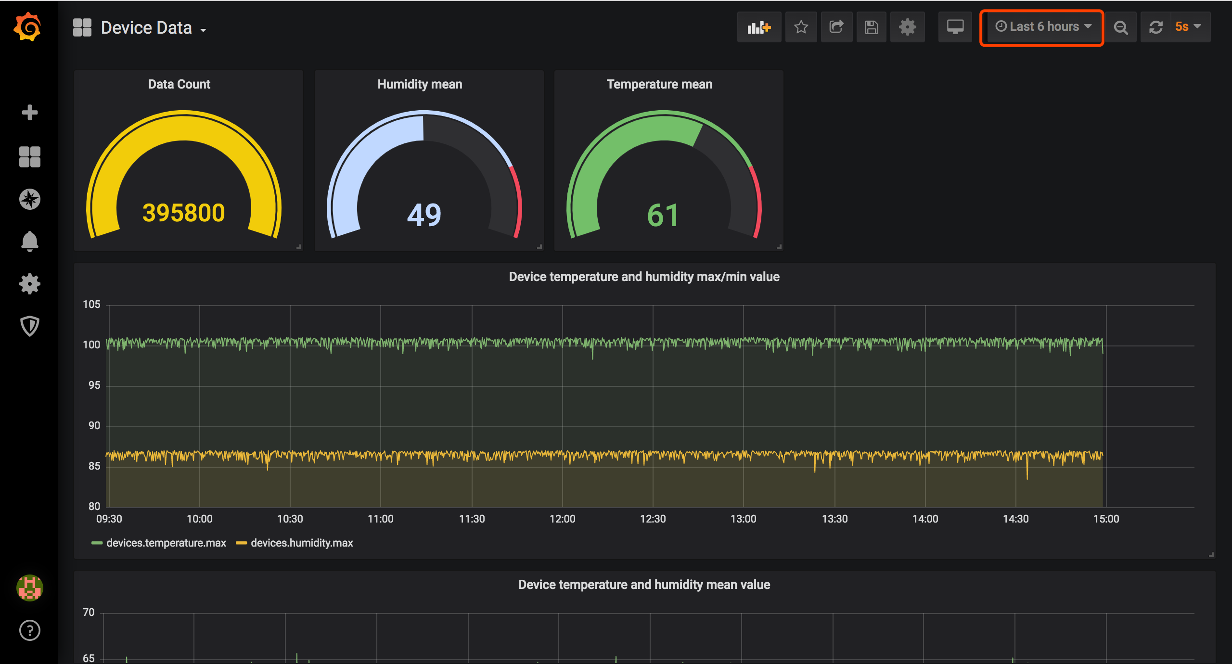Viewport: 1232px width, 664px height.
Task: Open the Explore compass icon
Action: point(30,199)
